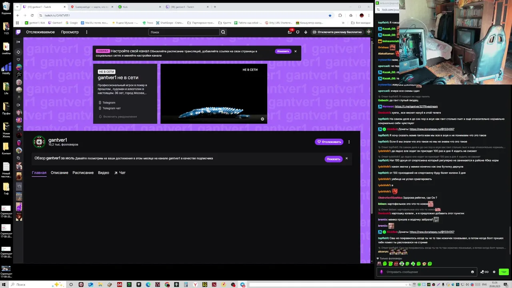Click the ENG language indicator

(x=485, y=284)
